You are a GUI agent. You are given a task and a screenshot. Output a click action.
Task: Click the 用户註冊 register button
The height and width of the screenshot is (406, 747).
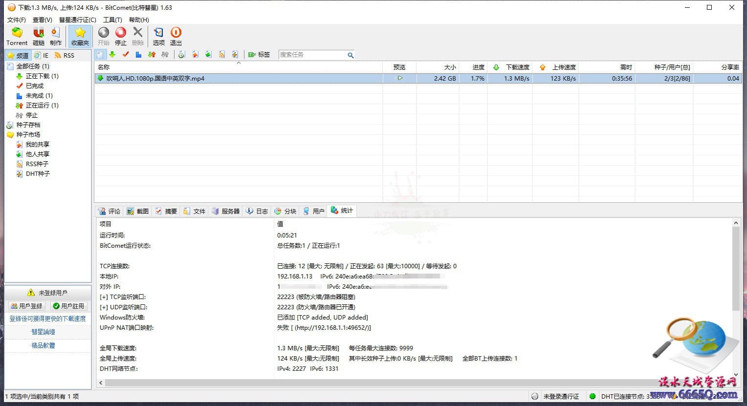click(x=69, y=306)
